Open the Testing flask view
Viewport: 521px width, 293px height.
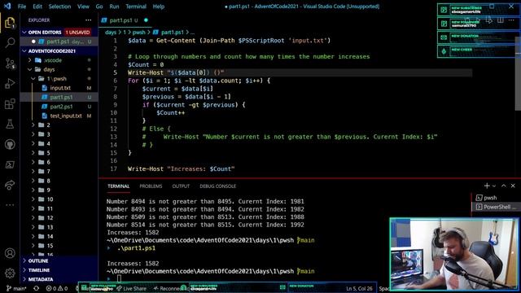10,124
